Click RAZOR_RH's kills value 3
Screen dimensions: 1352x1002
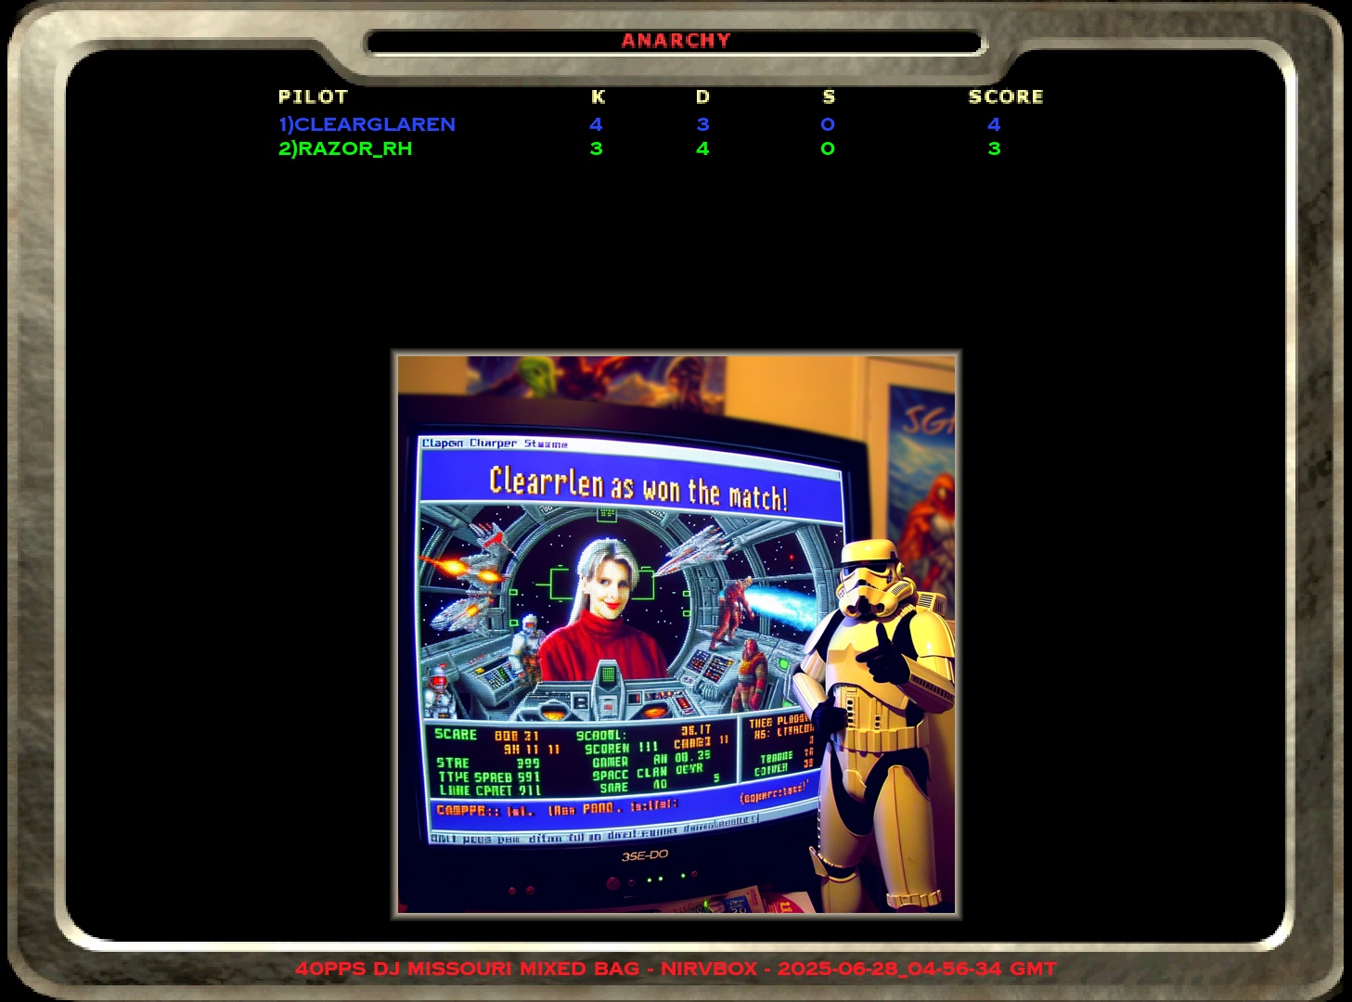click(596, 148)
